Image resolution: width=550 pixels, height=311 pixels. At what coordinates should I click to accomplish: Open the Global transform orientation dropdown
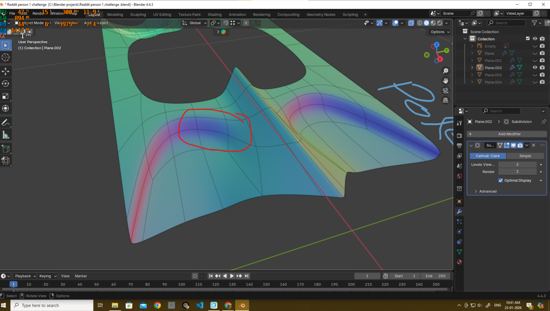click(x=195, y=23)
